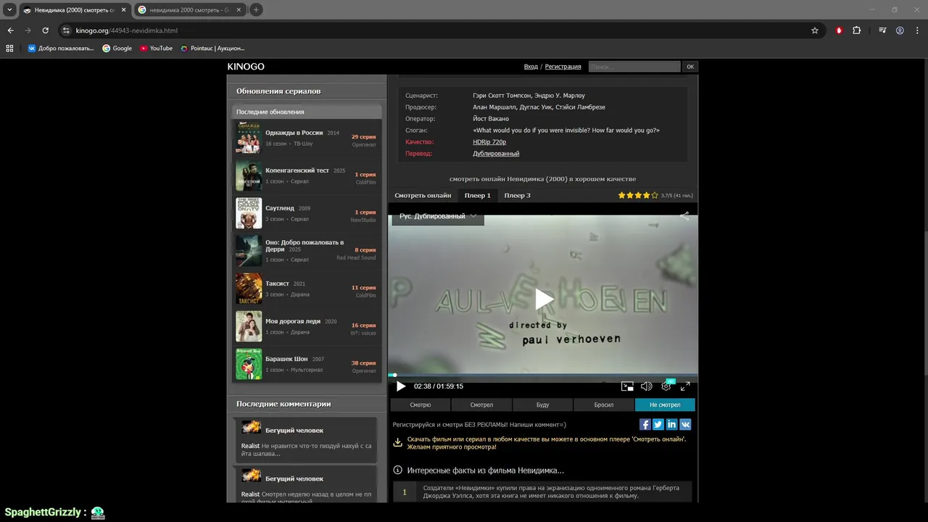
Task: Open picture-in-picture mode in the player
Action: pyautogui.click(x=627, y=386)
